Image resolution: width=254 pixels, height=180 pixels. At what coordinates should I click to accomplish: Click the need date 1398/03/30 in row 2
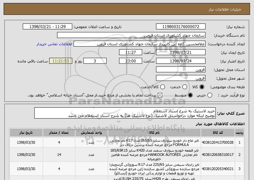[26, 155]
